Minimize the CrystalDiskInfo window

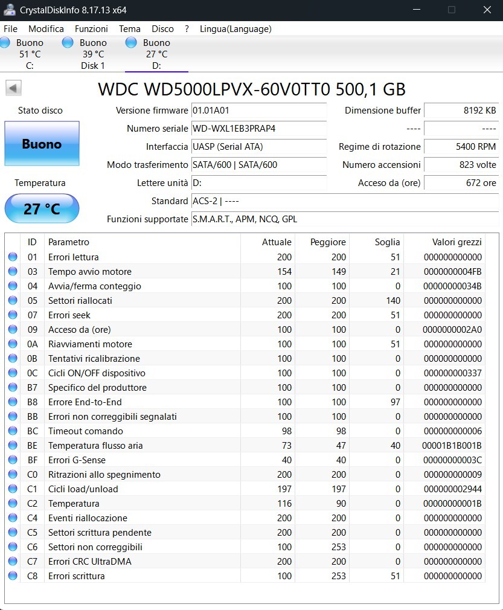(416, 10)
